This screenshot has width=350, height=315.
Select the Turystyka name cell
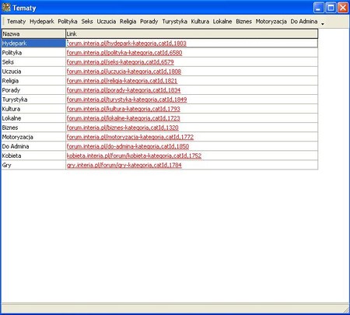click(x=33, y=100)
